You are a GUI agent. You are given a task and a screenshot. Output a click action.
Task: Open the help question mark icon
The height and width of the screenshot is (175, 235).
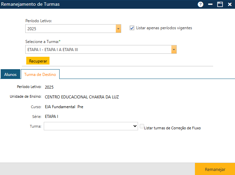pyautogui.click(x=201, y=4)
